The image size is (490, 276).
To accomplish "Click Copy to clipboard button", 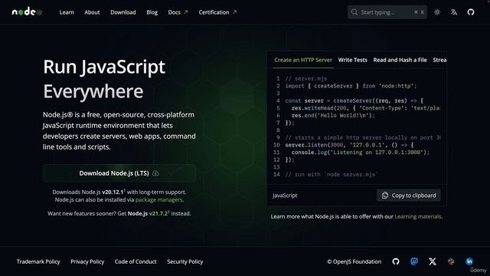I will 408,195.
